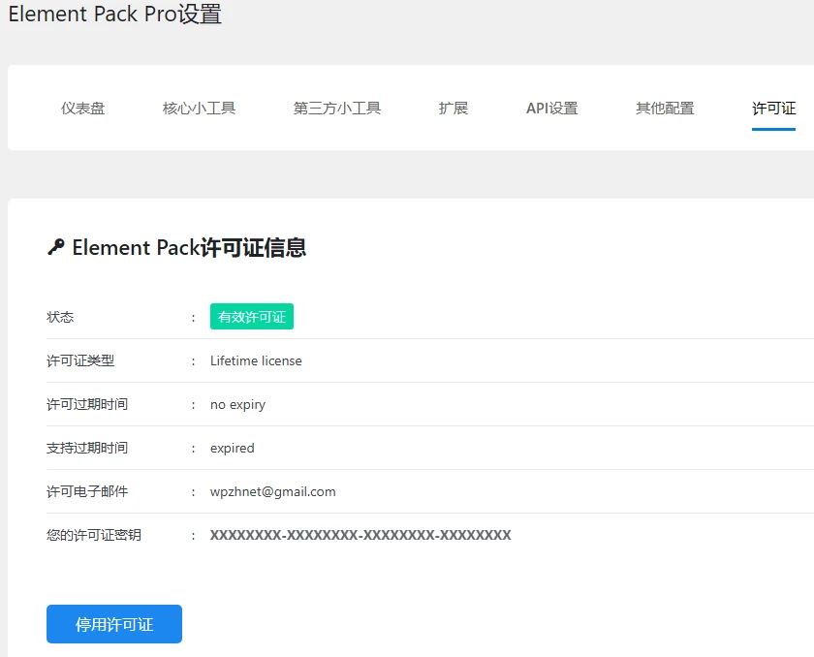Click the Element Pack许可证信息 heading

(x=190, y=247)
